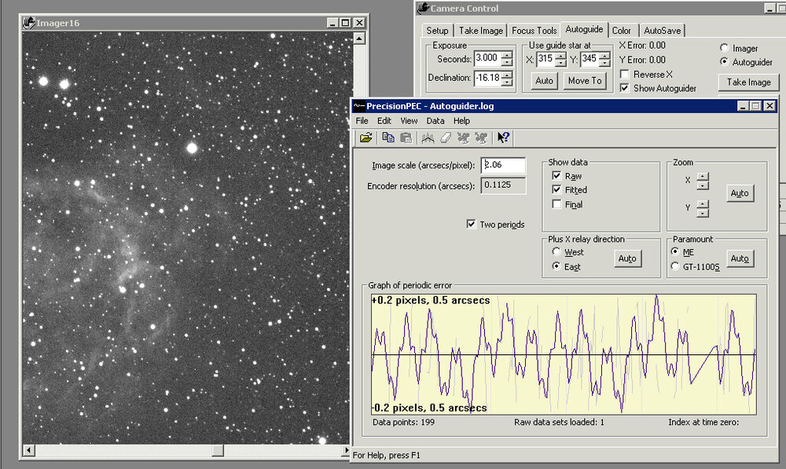Click the first telescope upload toolbar icon
The height and width of the screenshot is (469, 786).
point(463,138)
